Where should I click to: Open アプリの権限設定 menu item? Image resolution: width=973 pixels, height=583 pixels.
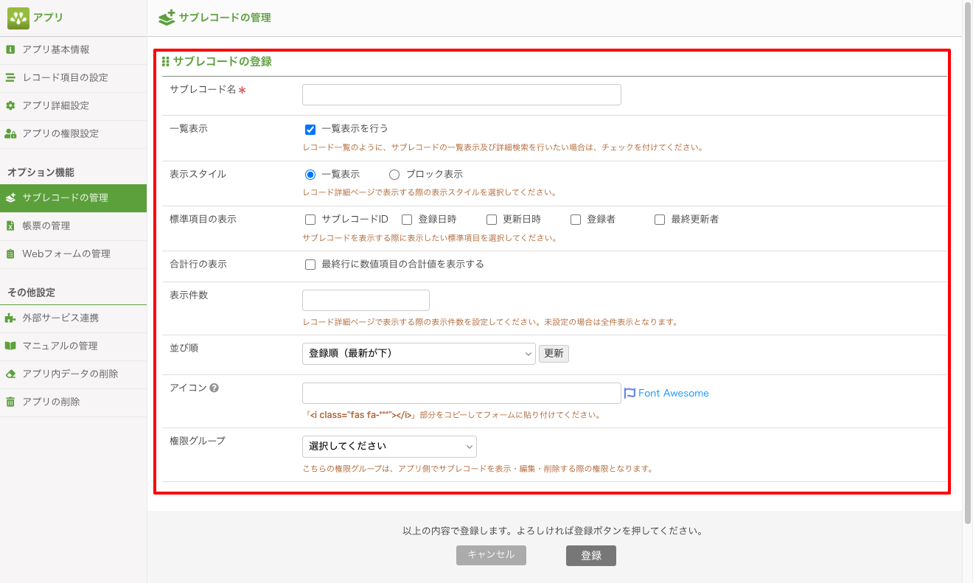pos(73,133)
